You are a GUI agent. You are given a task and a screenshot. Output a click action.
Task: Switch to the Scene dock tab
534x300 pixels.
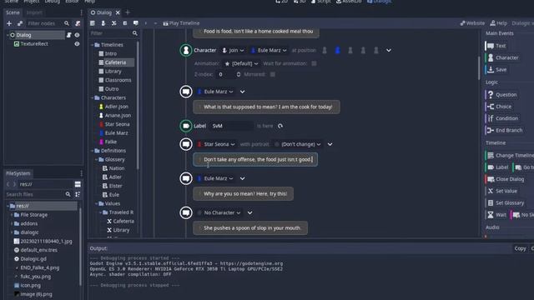click(13, 12)
